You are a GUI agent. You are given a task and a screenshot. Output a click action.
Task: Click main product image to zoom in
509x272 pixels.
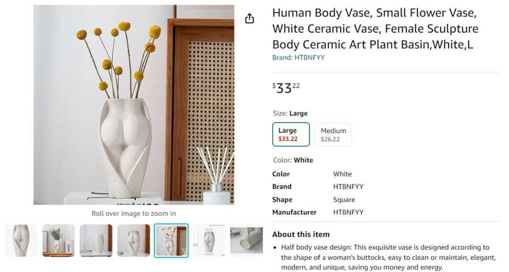click(x=134, y=104)
